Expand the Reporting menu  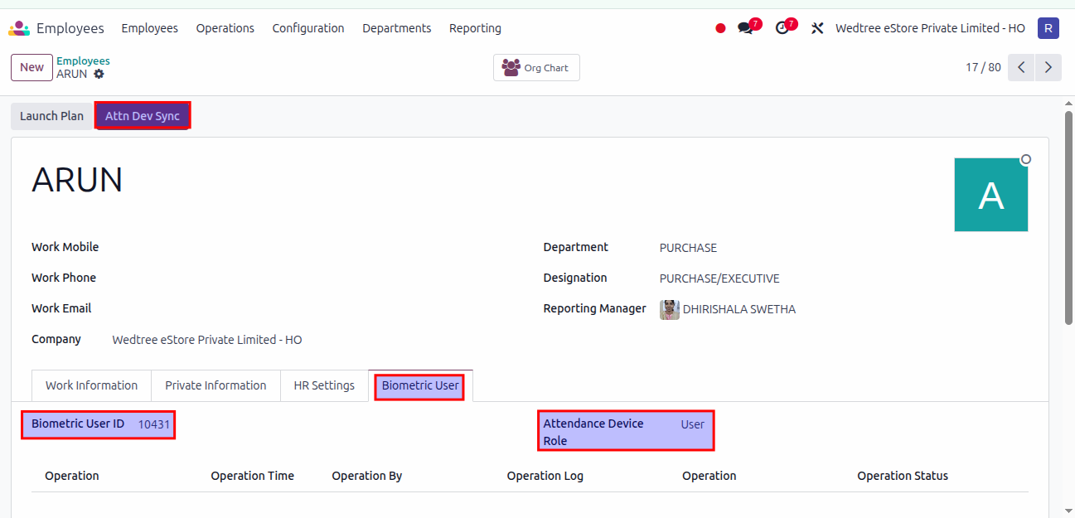(475, 28)
